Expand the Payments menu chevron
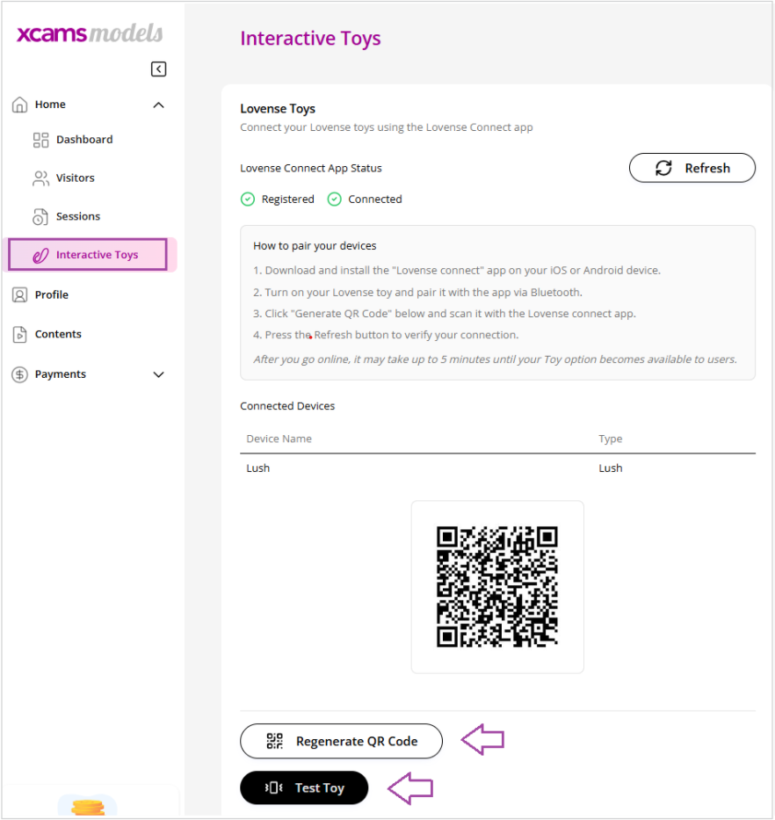This screenshot has height=820, width=775. (158, 374)
